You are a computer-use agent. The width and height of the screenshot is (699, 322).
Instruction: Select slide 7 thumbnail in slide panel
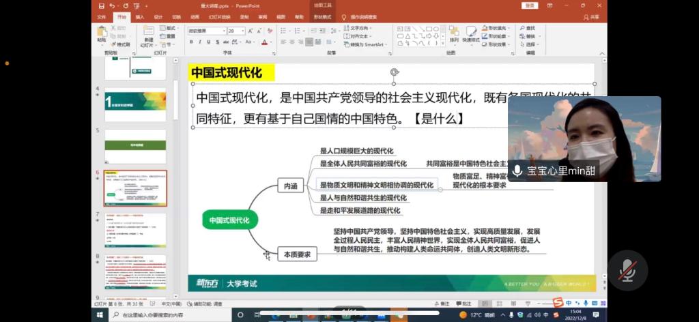pos(134,230)
